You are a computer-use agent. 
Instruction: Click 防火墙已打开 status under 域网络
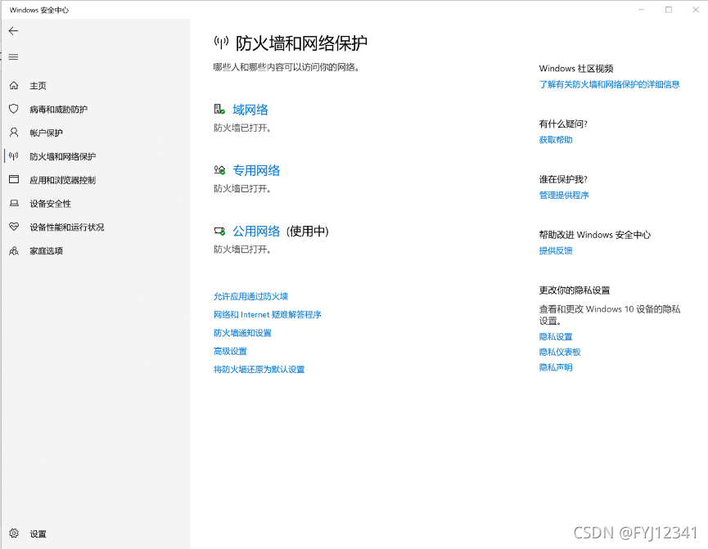(242, 128)
